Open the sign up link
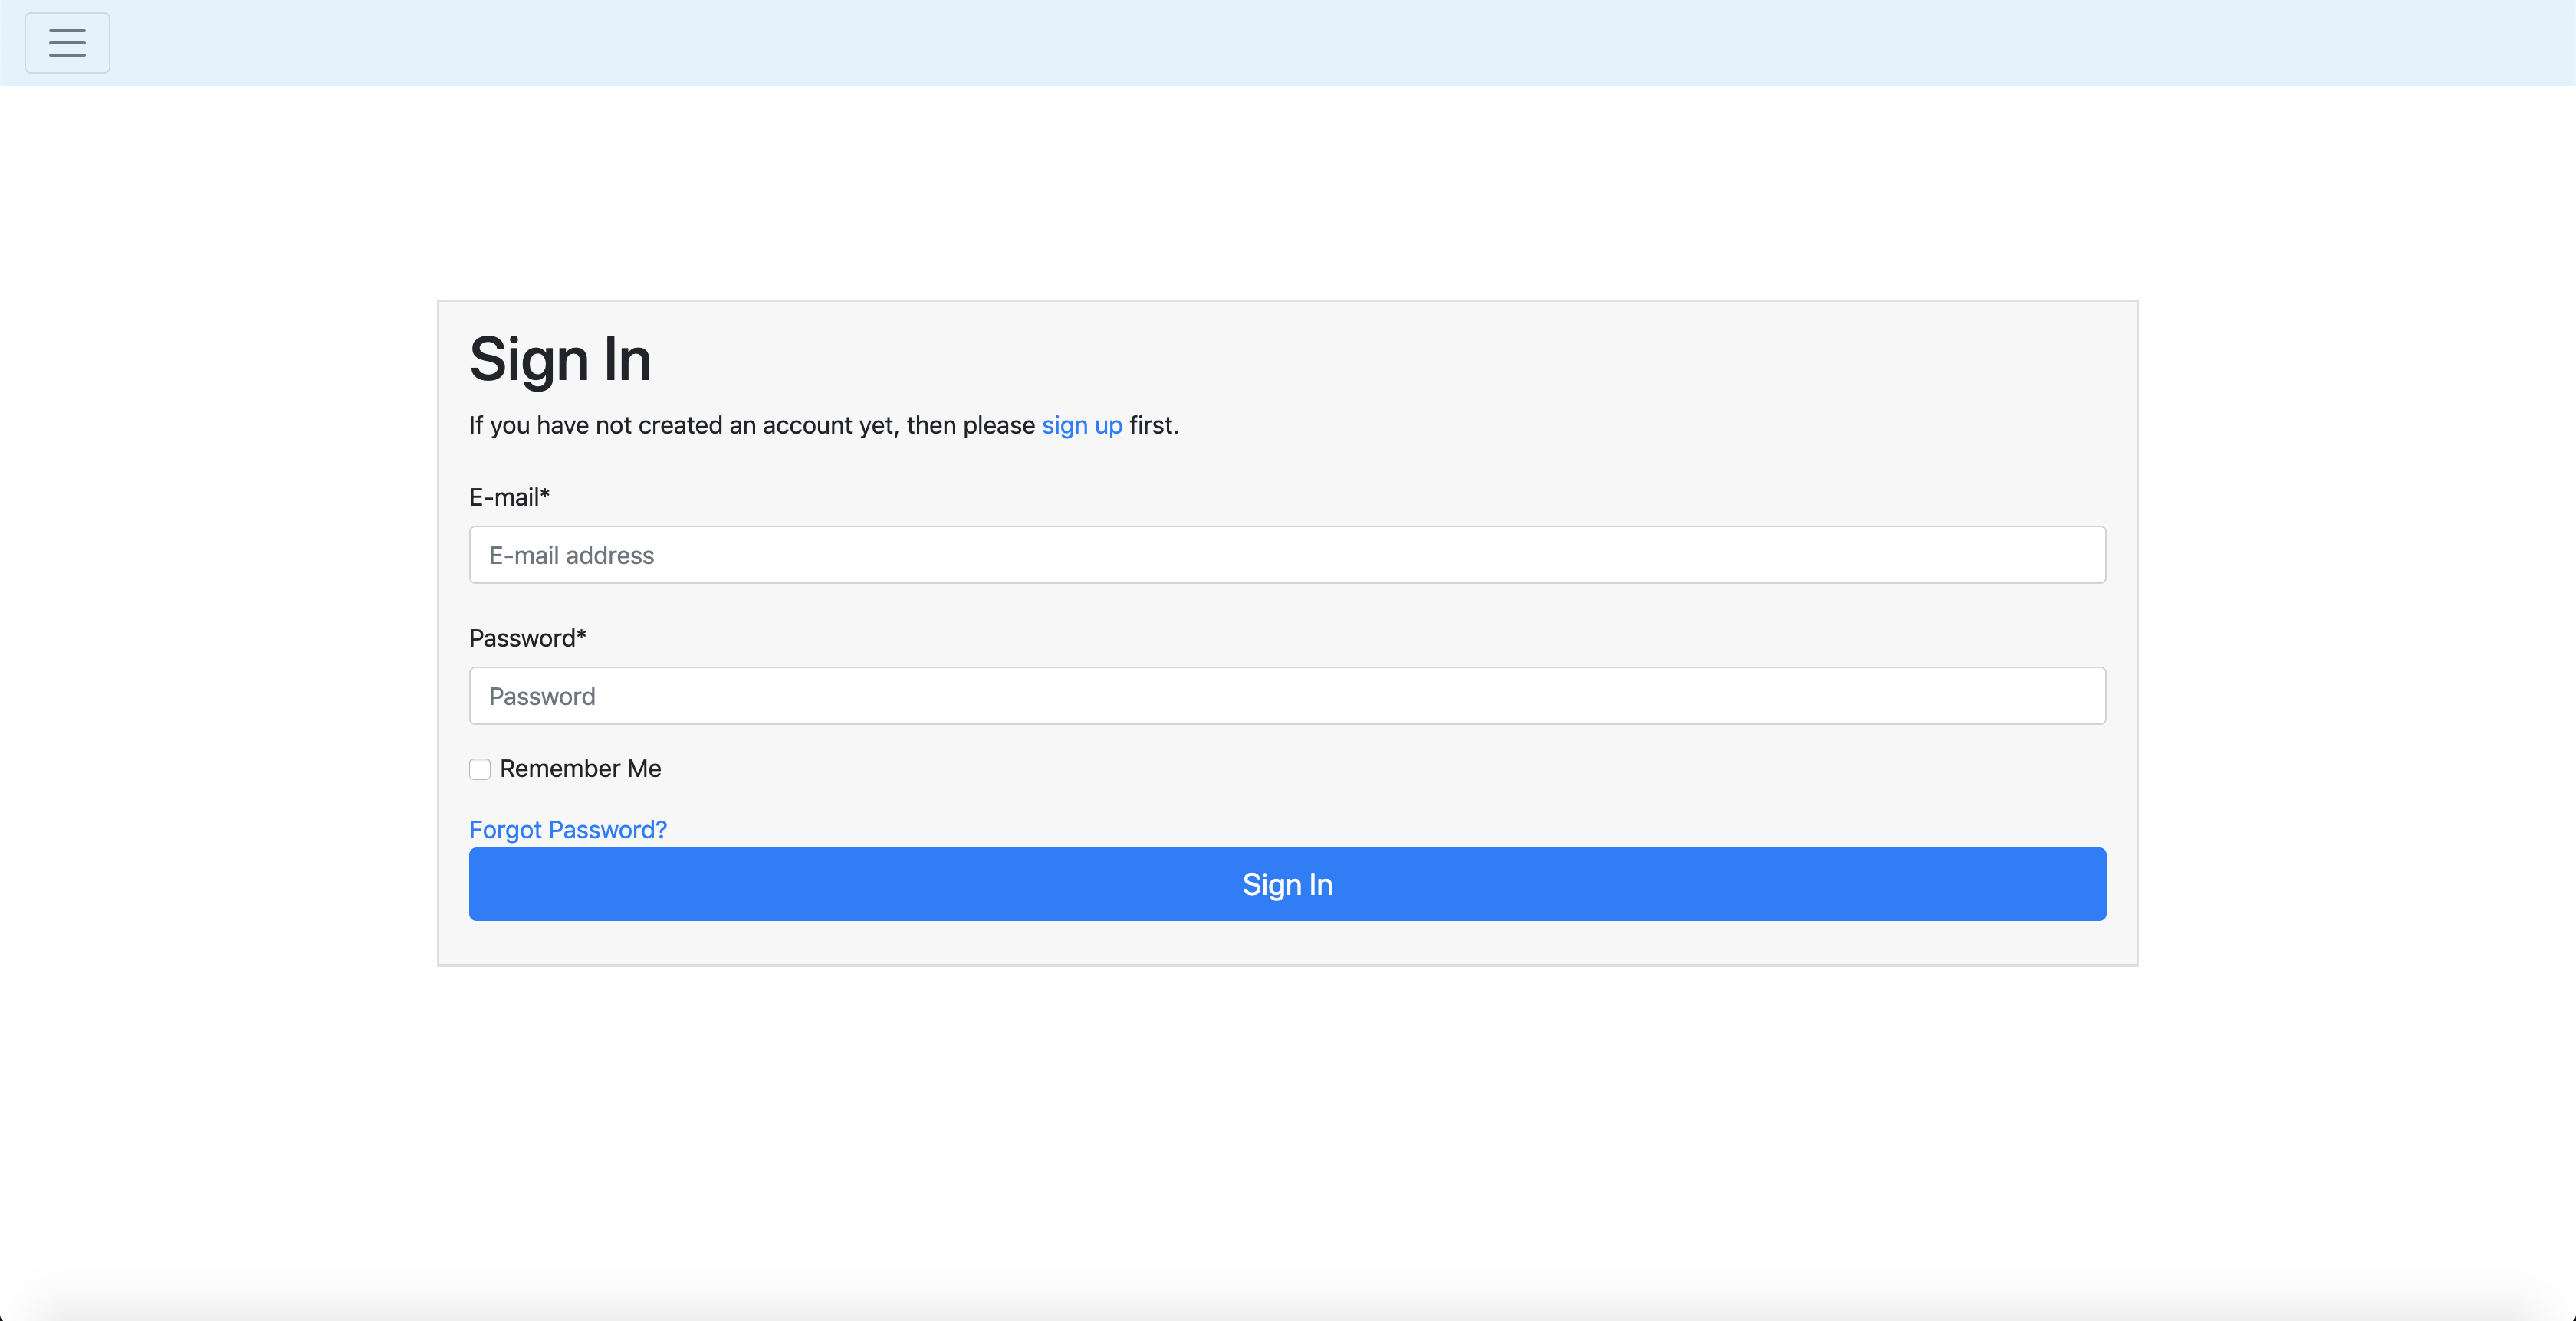Screen dimensions: 2576x1321 tap(1082, 426)
